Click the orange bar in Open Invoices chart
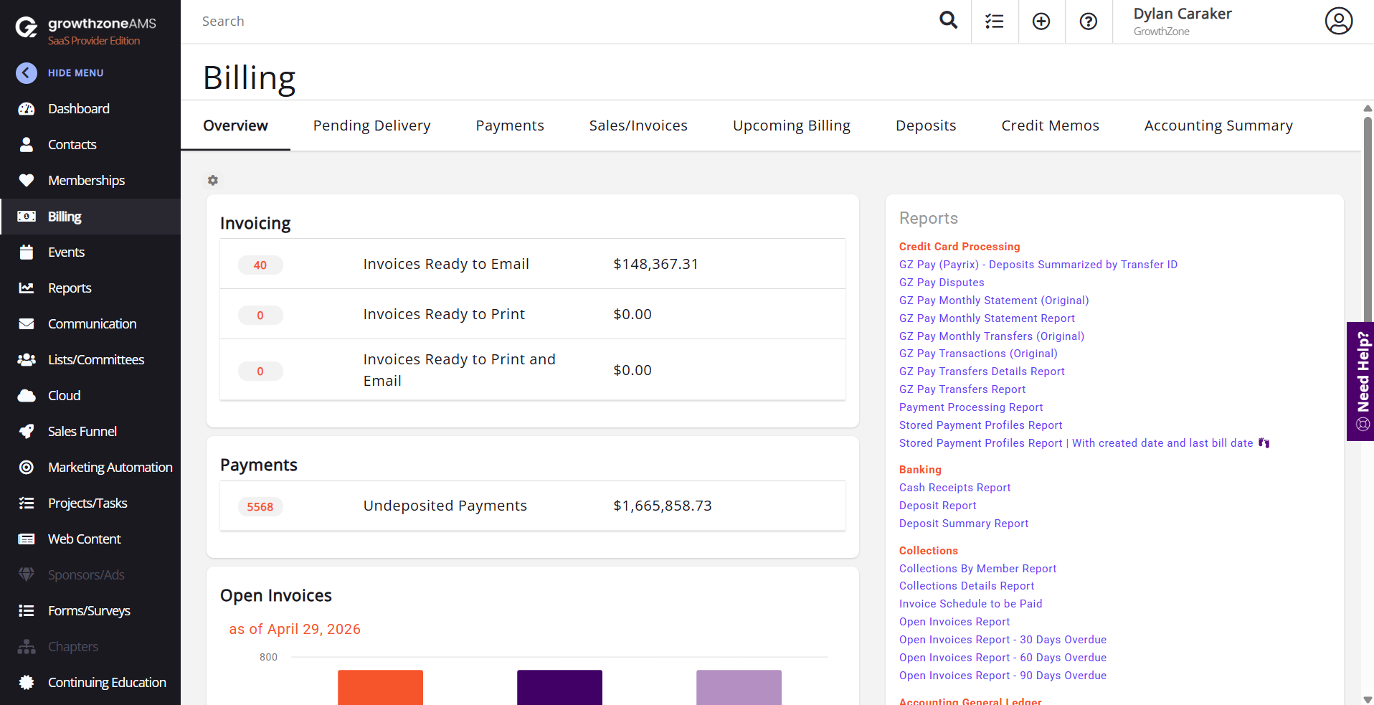1374x705 pixels. tap(380, 687)
